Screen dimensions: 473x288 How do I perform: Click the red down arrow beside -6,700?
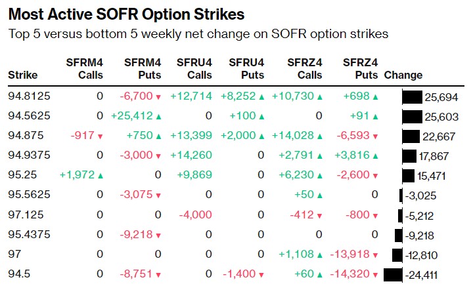[158, 97]
